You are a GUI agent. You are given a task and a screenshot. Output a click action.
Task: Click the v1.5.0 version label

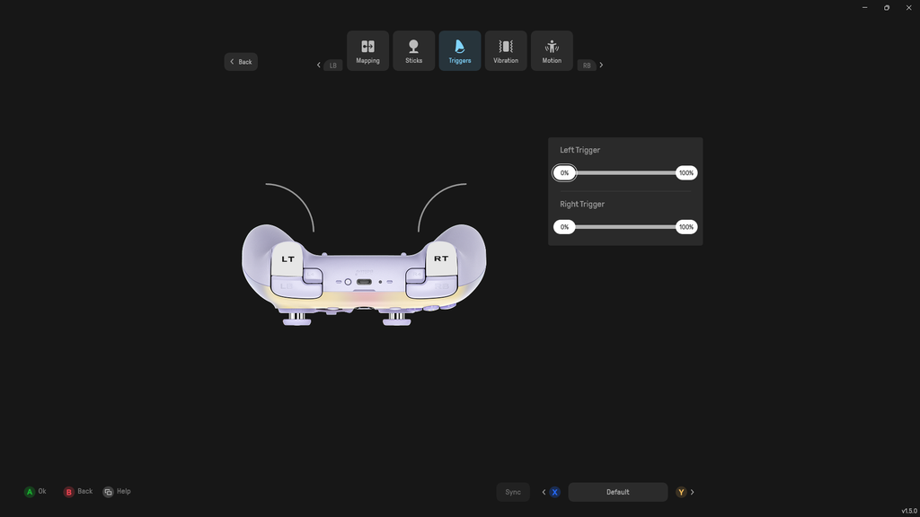909,511
